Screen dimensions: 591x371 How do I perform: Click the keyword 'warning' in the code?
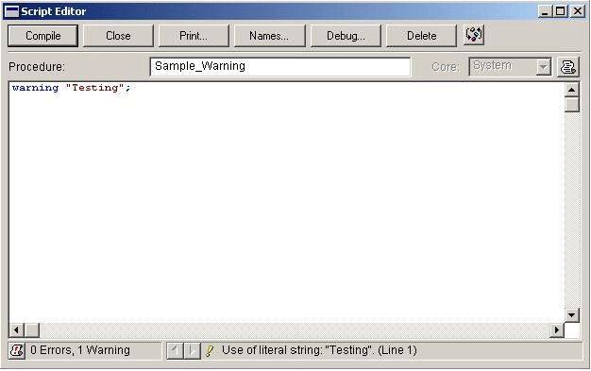(36, 88)
